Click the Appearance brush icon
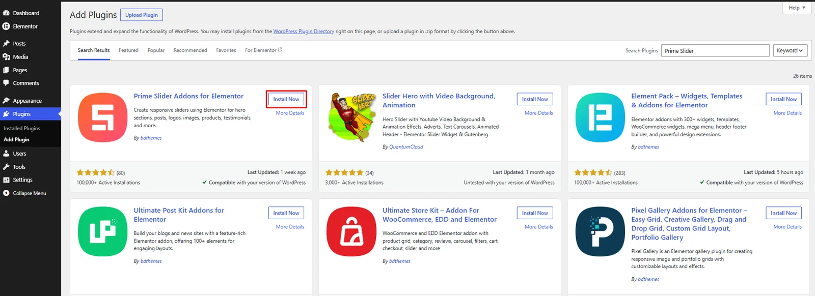 tap(6, 101)
